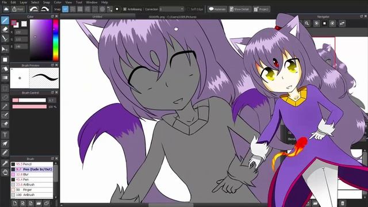Select the Bucket fill tool
368x207 pixels.
tap(5, 69)
